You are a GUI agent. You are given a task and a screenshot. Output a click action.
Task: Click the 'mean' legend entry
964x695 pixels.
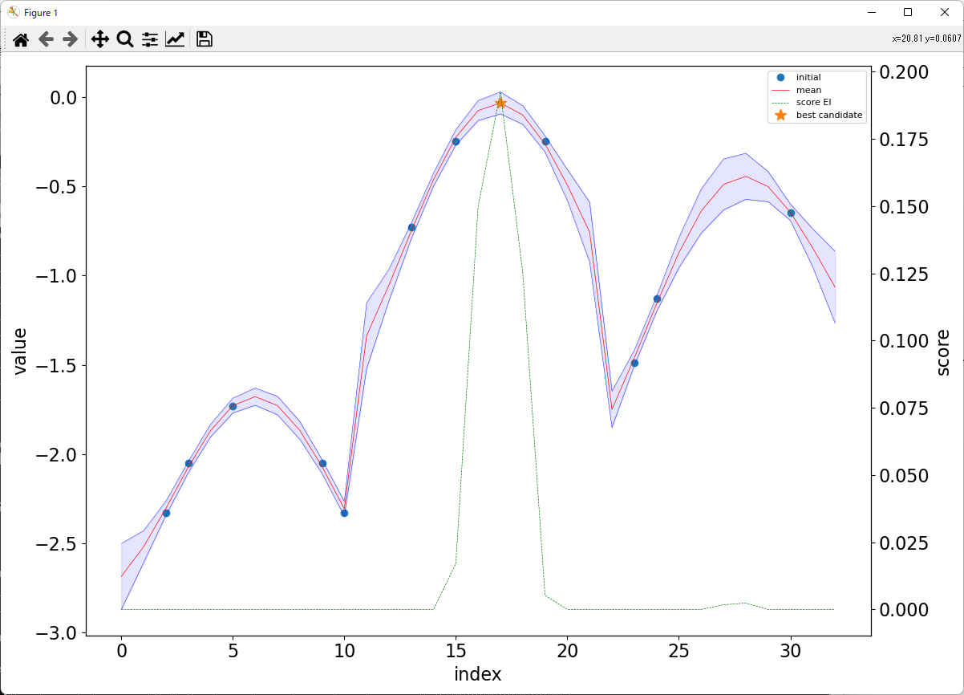pyautogui.click(x=808, y=90)
